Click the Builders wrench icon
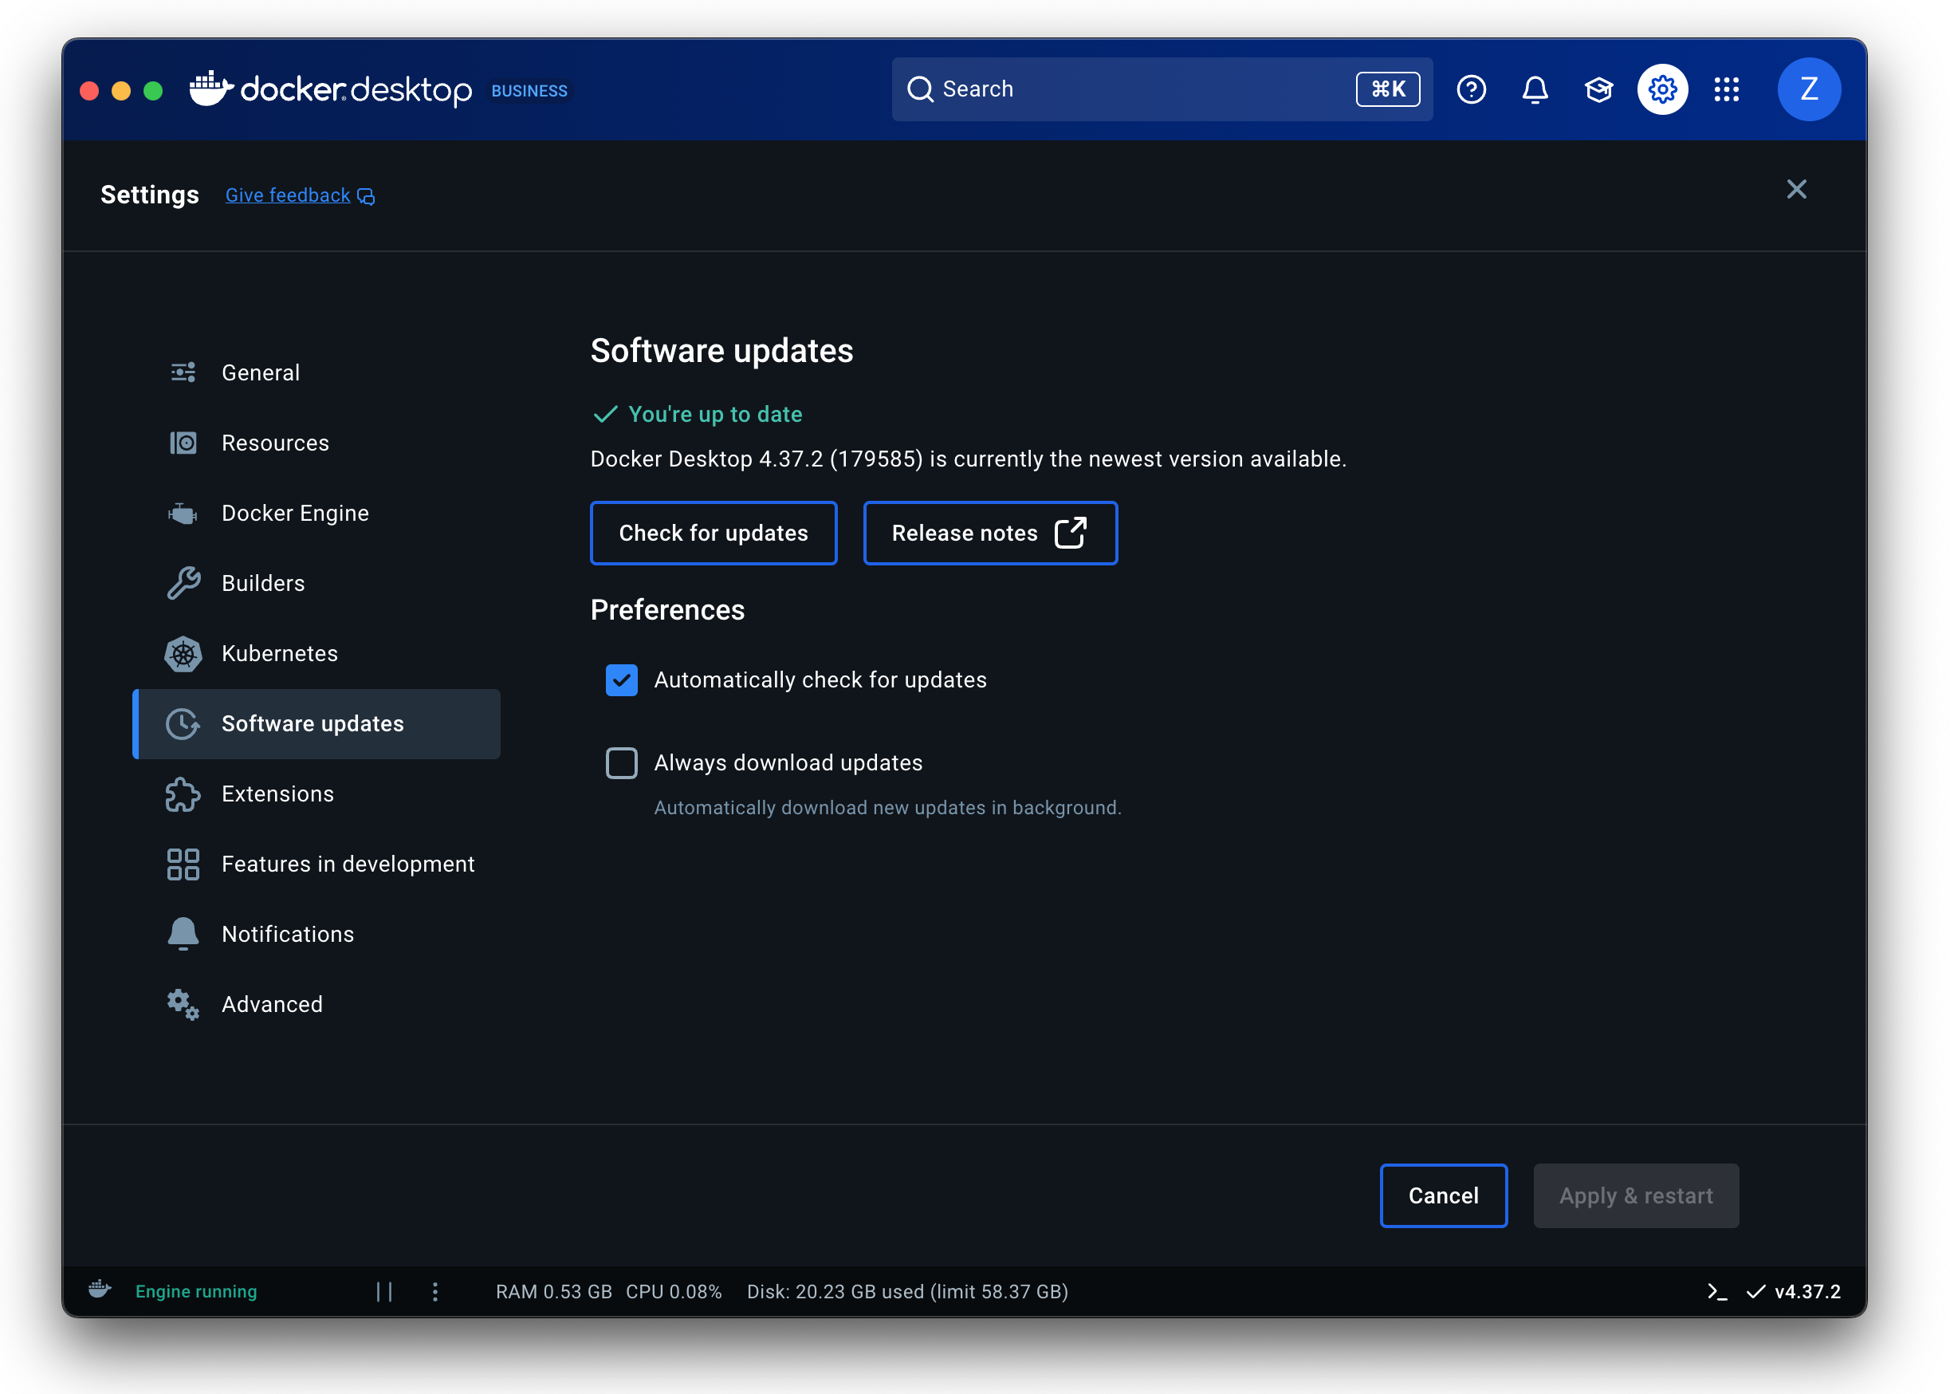The height and width of the screenshot is (1394, 1950). click(183, 583)
